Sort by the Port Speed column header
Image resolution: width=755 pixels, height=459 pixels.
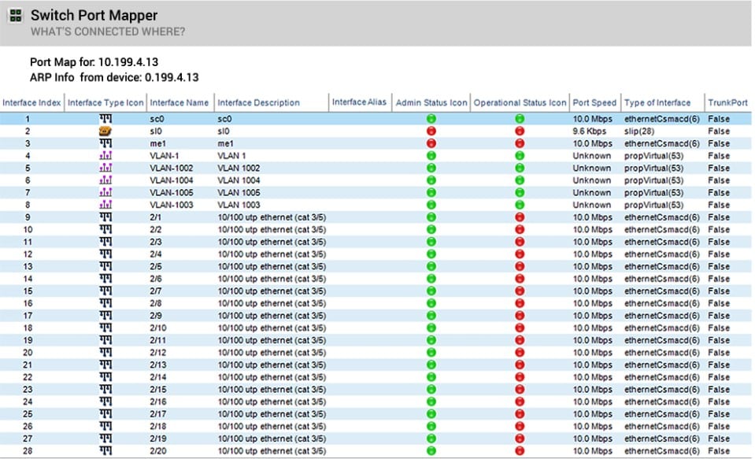coord(594,102)
